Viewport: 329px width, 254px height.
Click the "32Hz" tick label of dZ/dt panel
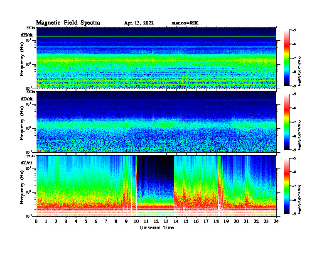click(x=30, y=156)
